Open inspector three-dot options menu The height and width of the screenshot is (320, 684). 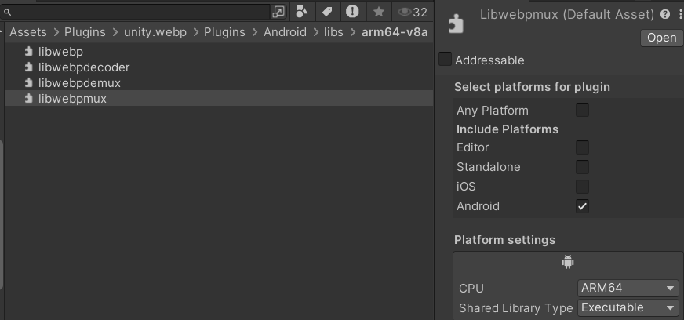(679, 15)
